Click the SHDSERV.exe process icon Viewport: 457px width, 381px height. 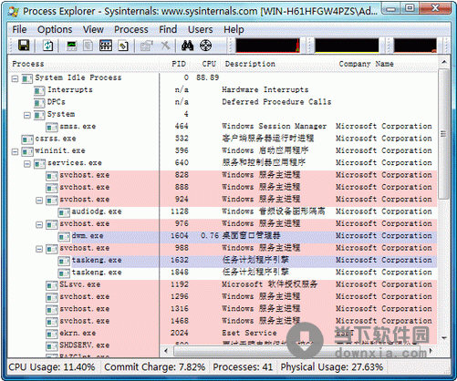click(x=52, y=345)
